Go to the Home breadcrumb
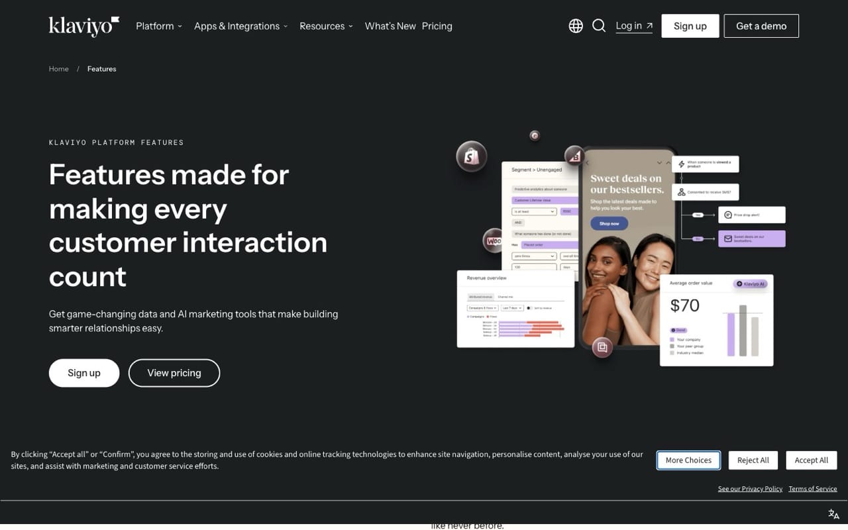 coord(59,69)
